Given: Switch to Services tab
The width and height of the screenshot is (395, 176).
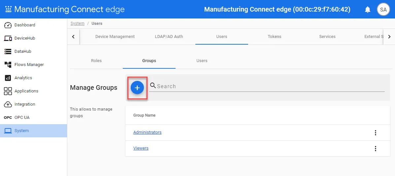Looking at the screenshot, I should (x=327, y=37).
